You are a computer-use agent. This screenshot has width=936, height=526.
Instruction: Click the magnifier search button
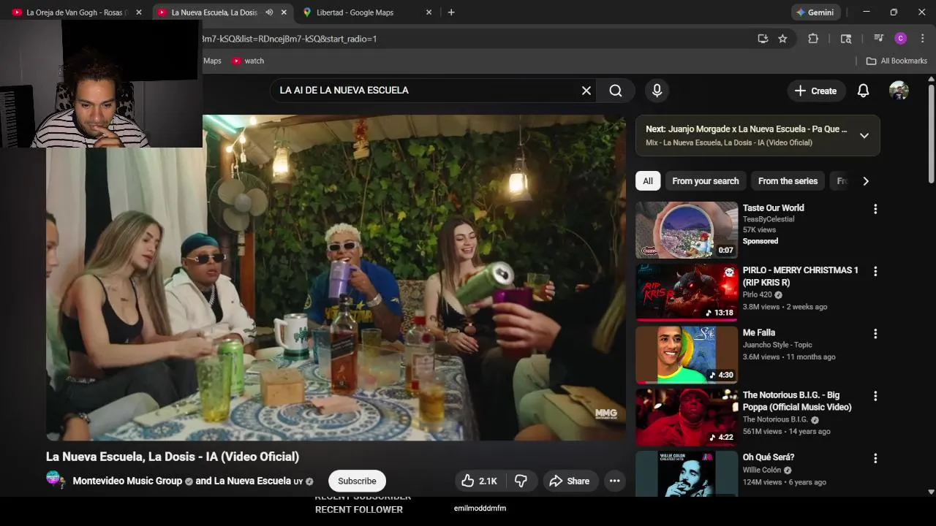pos(616,91)
